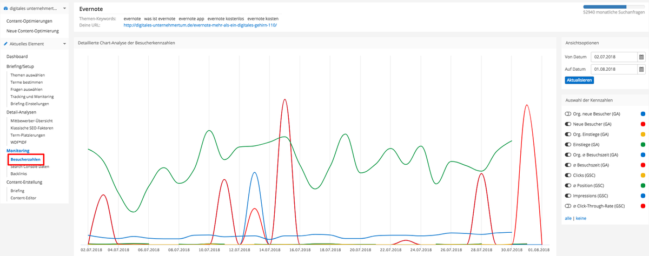Select all metrics via the alle link
Viewport: 649px width, 256px height.
click(568, 218)
